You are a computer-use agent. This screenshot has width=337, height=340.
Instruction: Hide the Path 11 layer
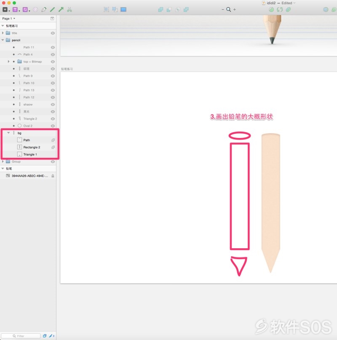click(x=53, y=48)
